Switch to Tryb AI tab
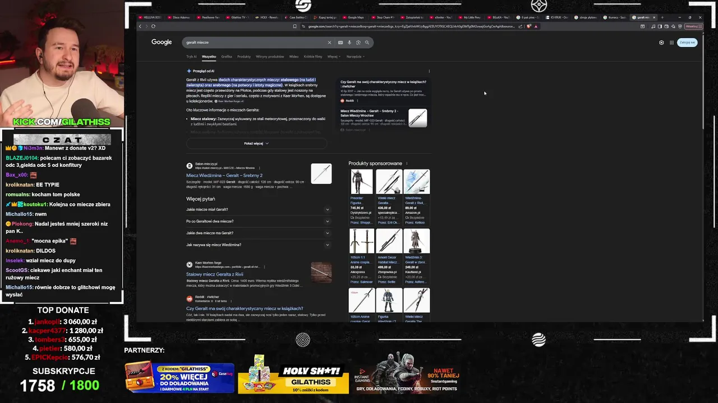Screen dimensions: 718x403 [x=191, y=57]
